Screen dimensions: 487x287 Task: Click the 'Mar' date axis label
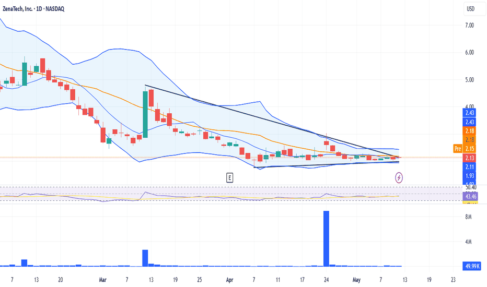point(102,280)
